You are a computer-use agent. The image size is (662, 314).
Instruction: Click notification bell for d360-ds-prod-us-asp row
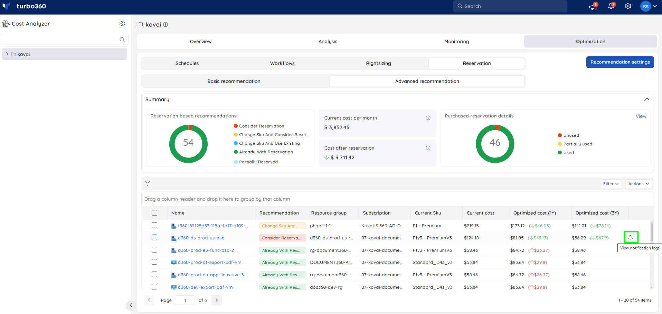click(x=631, y=238)
